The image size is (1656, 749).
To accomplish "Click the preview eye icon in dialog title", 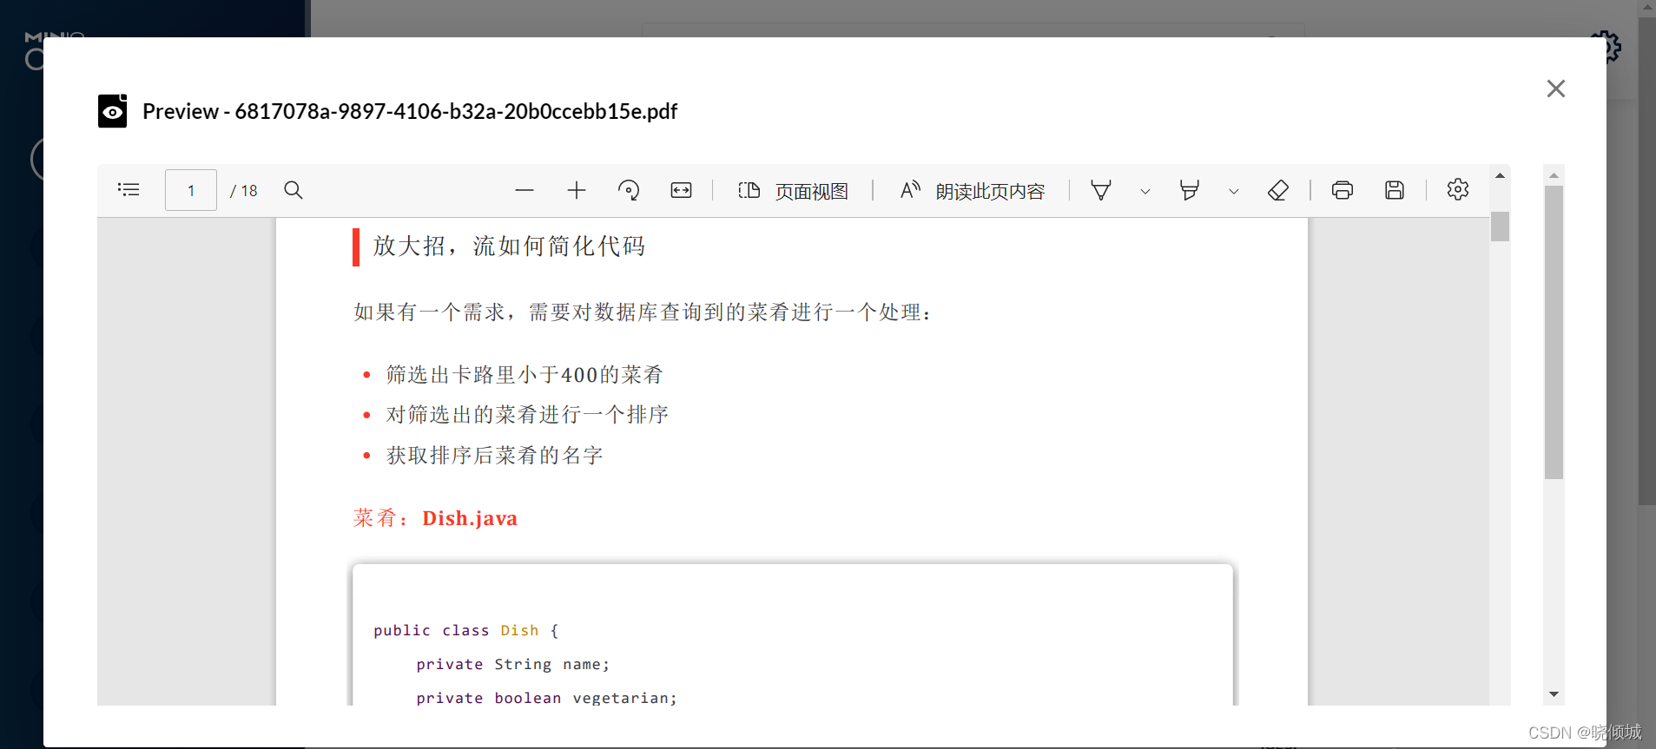I will 113,111.
